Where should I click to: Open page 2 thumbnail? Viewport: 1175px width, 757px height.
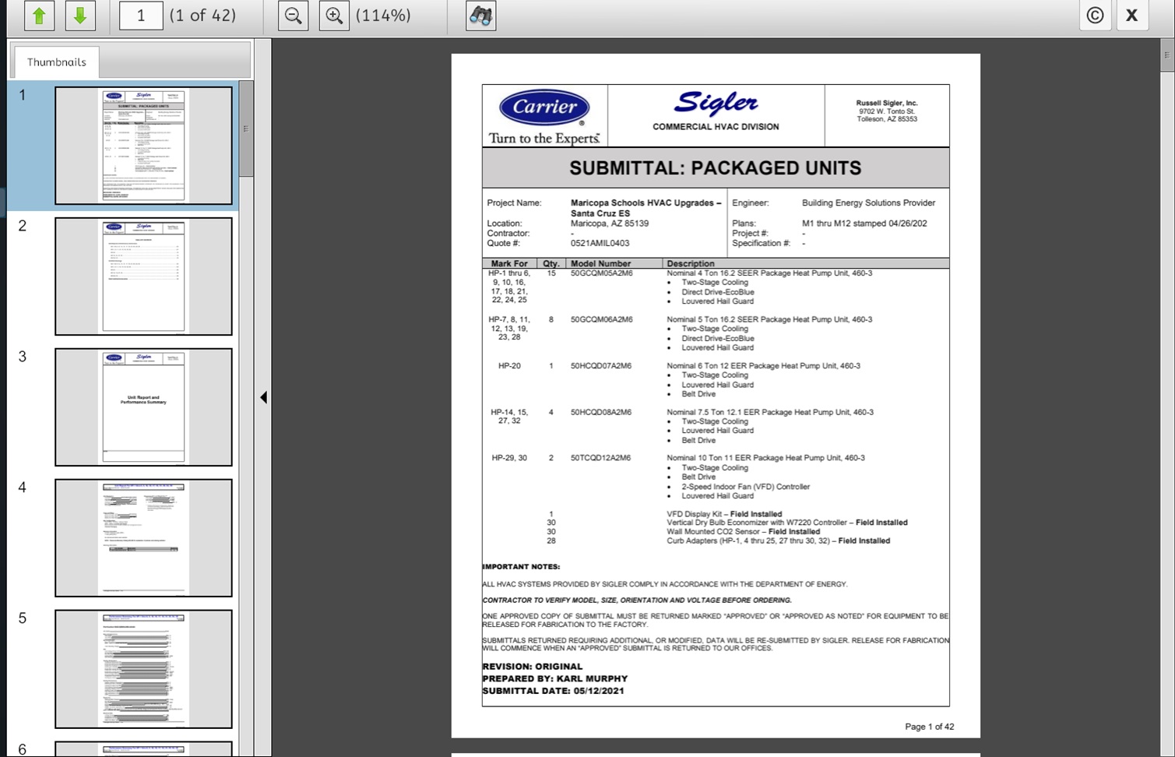pos(143,276)
